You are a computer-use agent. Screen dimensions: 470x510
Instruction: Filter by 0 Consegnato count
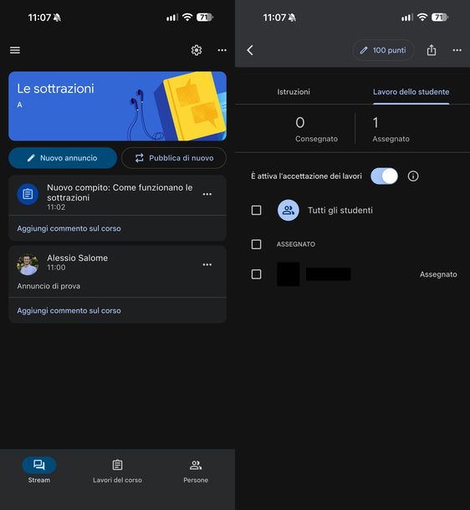pos(316,130)
